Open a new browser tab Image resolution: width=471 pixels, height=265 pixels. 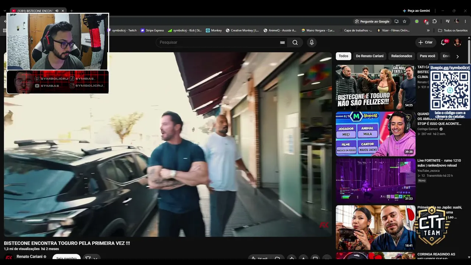71,11
